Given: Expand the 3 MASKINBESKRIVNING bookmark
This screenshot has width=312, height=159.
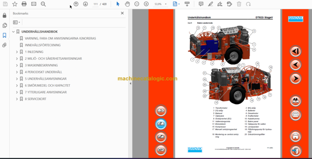Looking at the screenshot, I should pos(17,65).
